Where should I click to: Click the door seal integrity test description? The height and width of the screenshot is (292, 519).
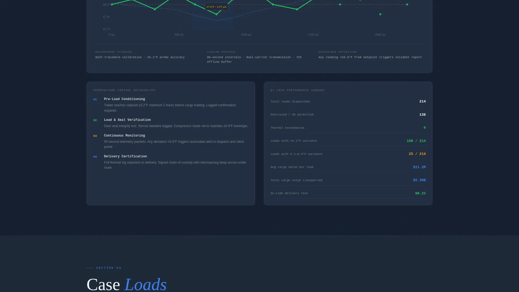click(x=176, y=126)
